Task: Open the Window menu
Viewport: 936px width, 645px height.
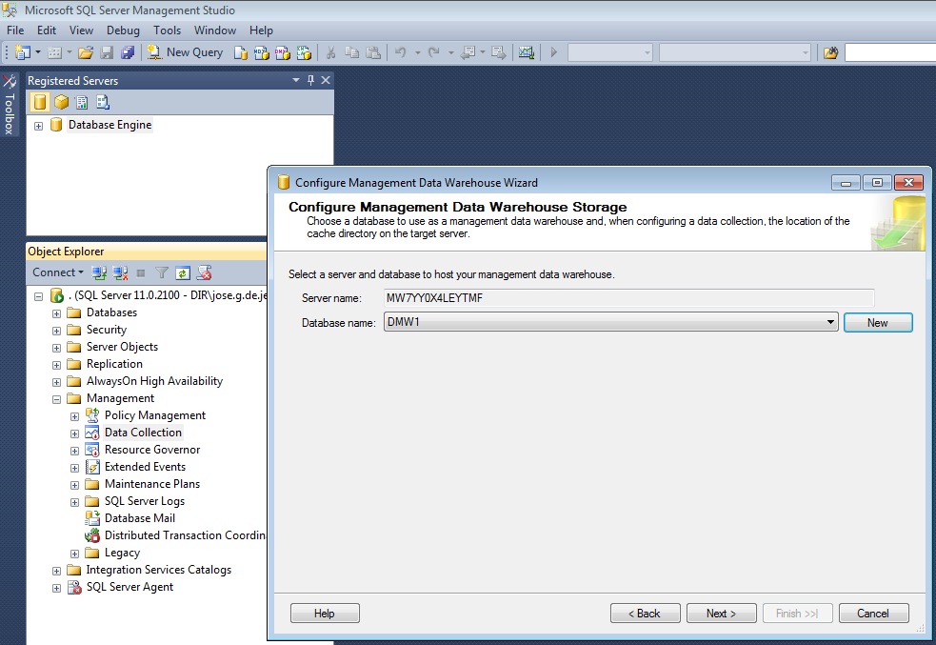Action: [x=215, y=30]
